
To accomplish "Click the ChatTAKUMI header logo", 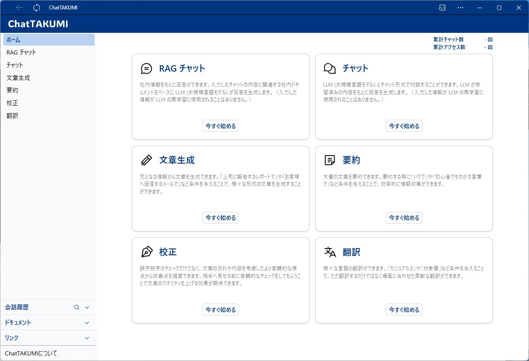I will (38, 24).
